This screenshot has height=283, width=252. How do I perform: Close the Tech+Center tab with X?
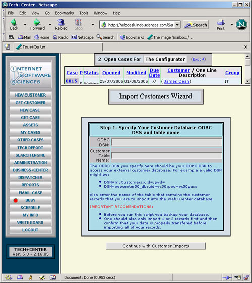point(246,47)
